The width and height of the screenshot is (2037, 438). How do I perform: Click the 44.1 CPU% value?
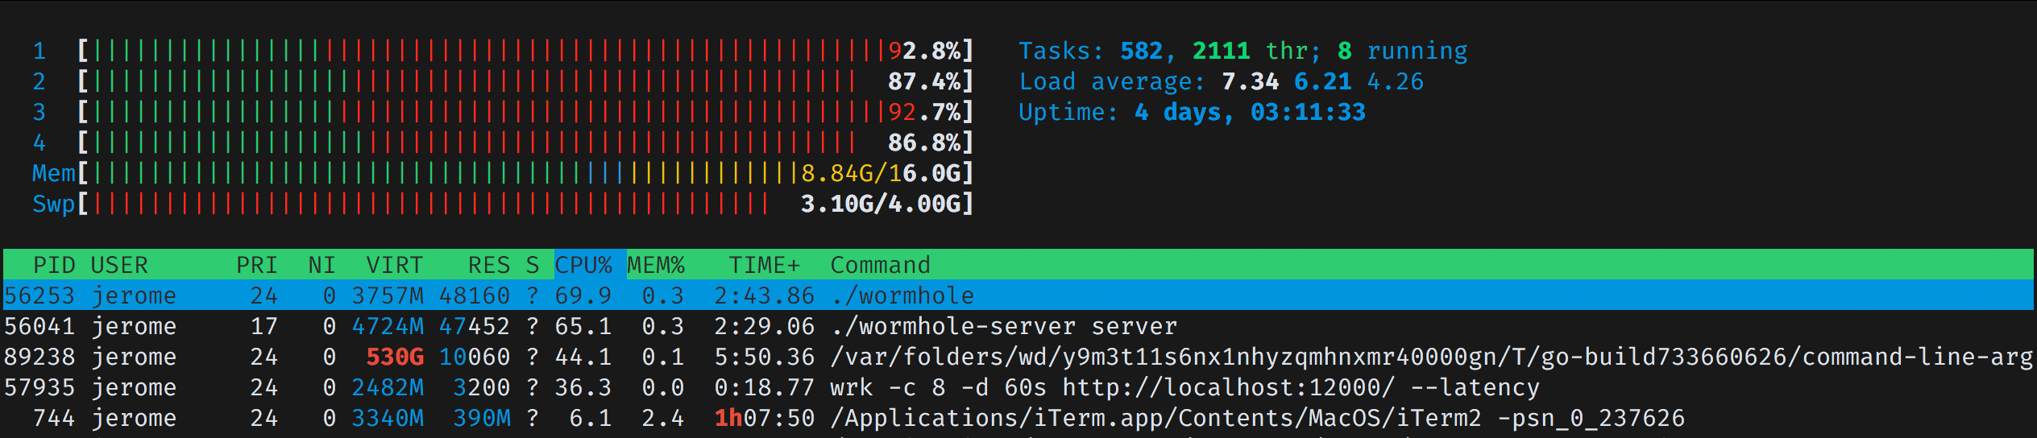(x=583, y=357)
